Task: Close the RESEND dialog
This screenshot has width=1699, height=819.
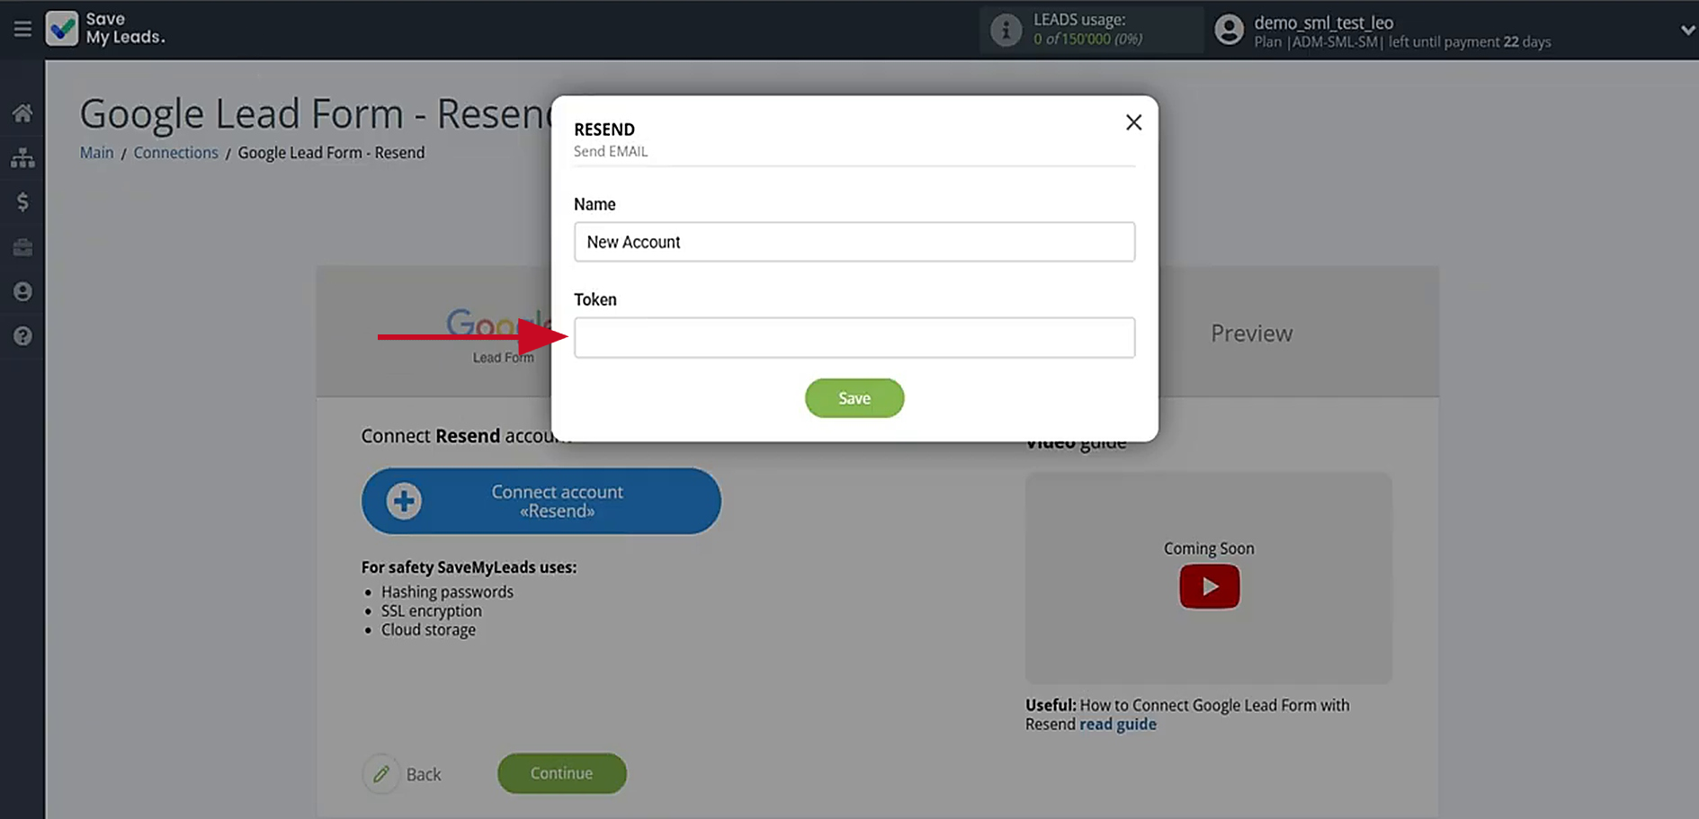Action: coord(1133,122)
